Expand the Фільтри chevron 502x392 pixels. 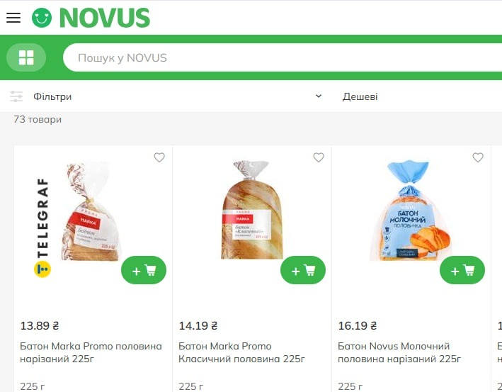(319, 96)
